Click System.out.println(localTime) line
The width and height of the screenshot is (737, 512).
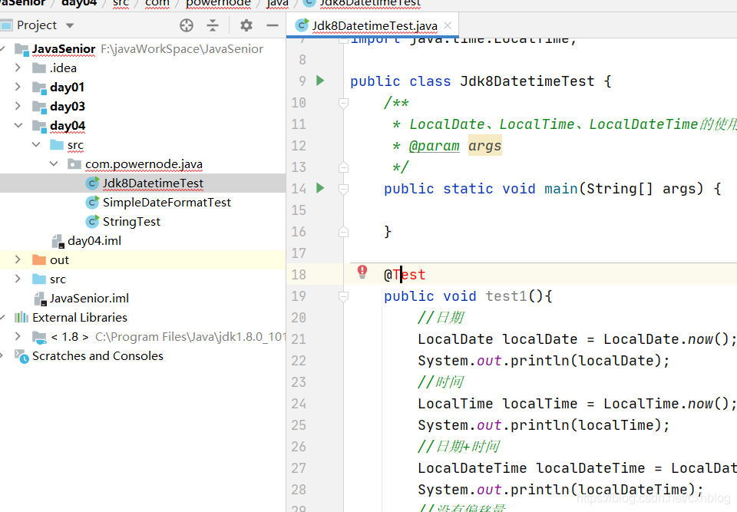(544, 425)
